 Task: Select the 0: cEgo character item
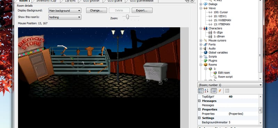pos(218,32)
